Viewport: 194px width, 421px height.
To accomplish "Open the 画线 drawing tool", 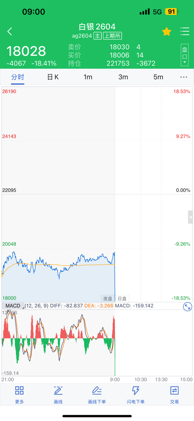I will 58,394.
